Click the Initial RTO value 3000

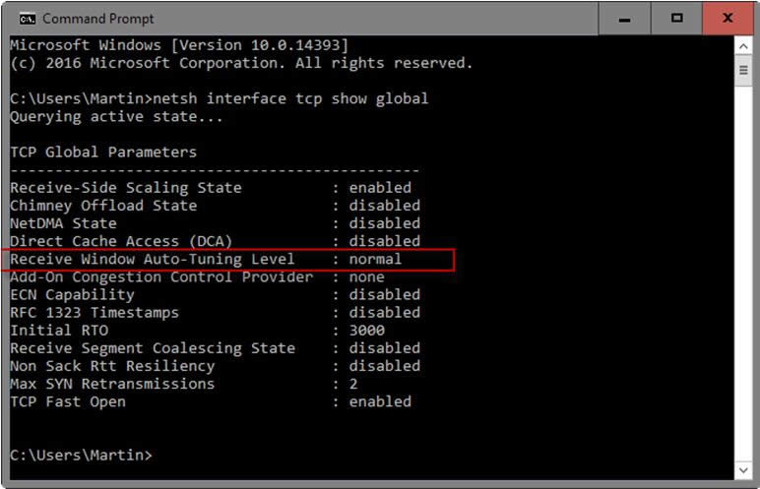click(x=367, y=331)
